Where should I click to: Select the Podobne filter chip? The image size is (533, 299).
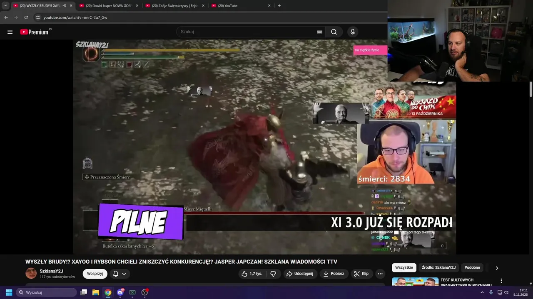[x=472, y=267]
